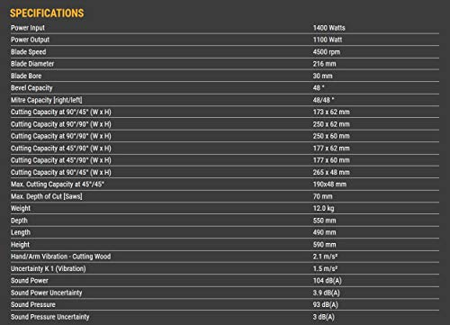Click the 173 x 62 mm value
The height and width of the screenshot is (325, 450).
(331, 112)
